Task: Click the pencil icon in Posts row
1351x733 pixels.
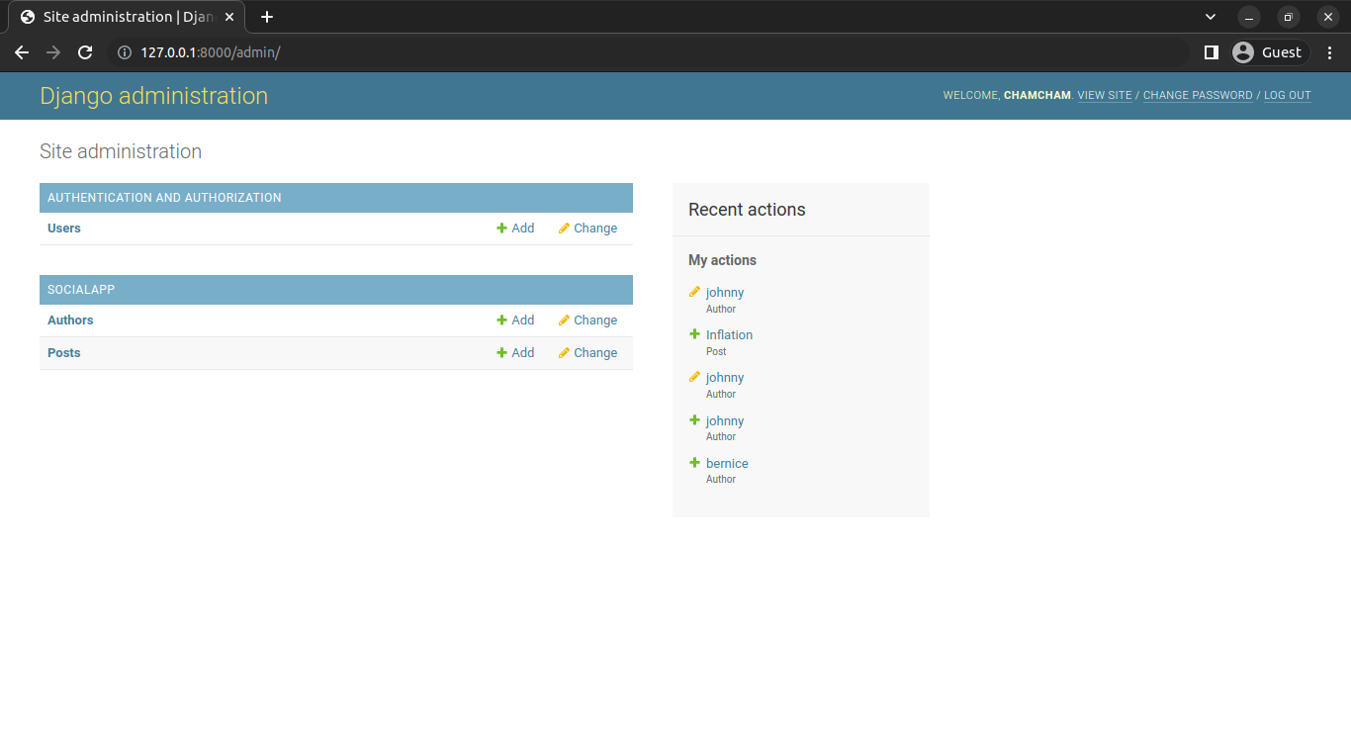Action: click(x=564, y=353)
